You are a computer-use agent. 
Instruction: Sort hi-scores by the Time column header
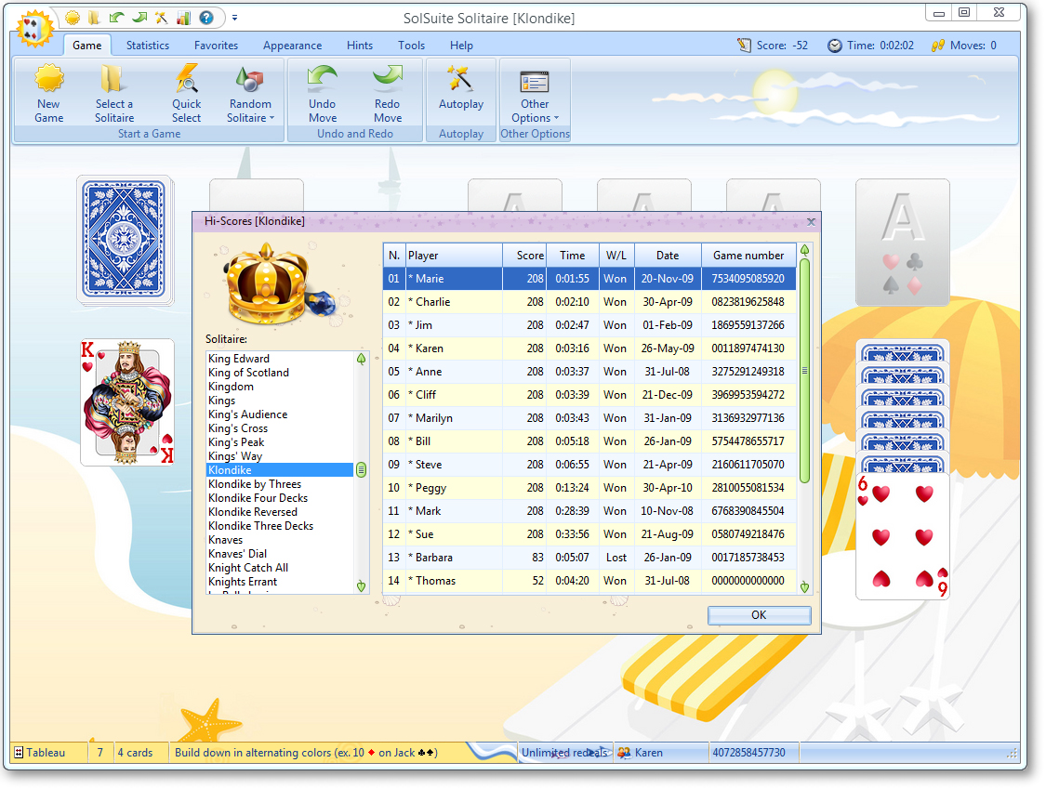tap(572, 256)
